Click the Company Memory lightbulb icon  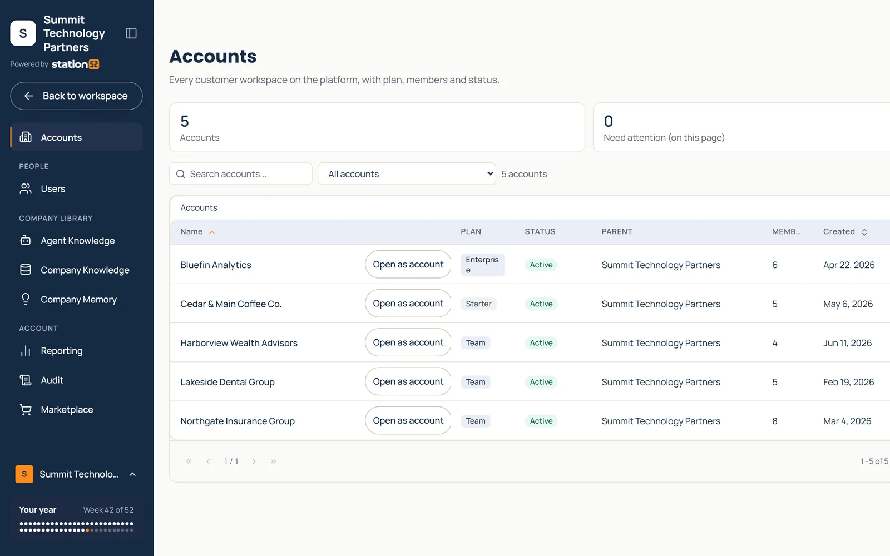point(26,299)
